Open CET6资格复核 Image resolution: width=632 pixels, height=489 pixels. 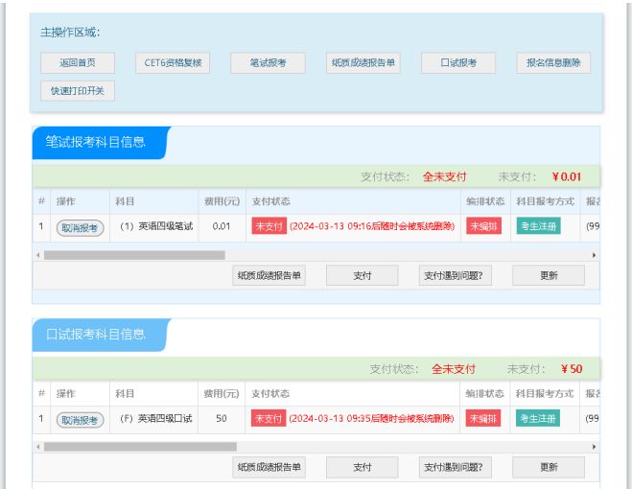(x=173, y=63)
